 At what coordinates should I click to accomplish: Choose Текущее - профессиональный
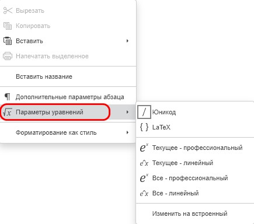[x=195, y=148]
